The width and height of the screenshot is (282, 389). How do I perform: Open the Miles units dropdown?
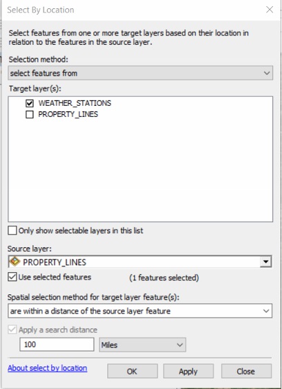pos(142,345)
